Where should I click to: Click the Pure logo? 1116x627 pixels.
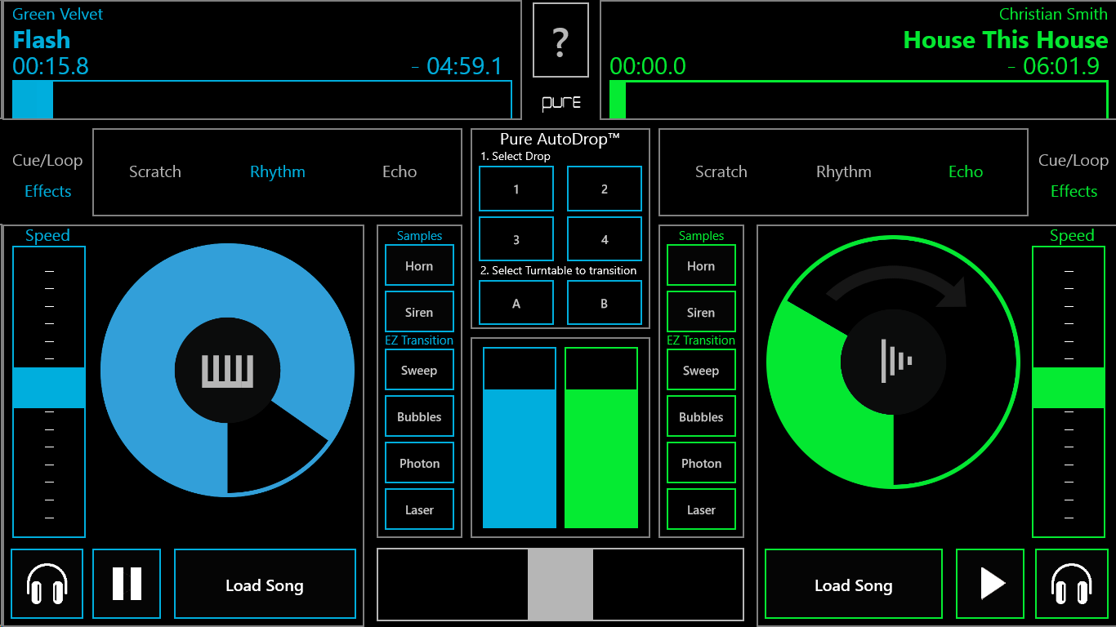coord(561,103)
